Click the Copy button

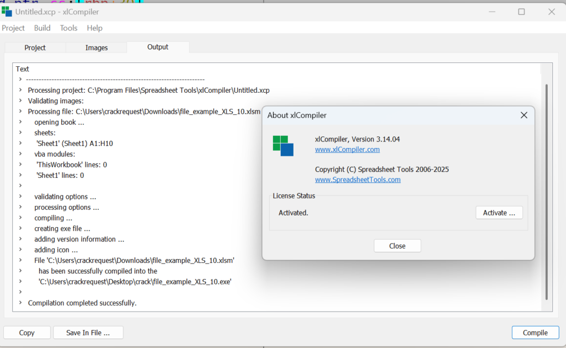tap(27, 333)
